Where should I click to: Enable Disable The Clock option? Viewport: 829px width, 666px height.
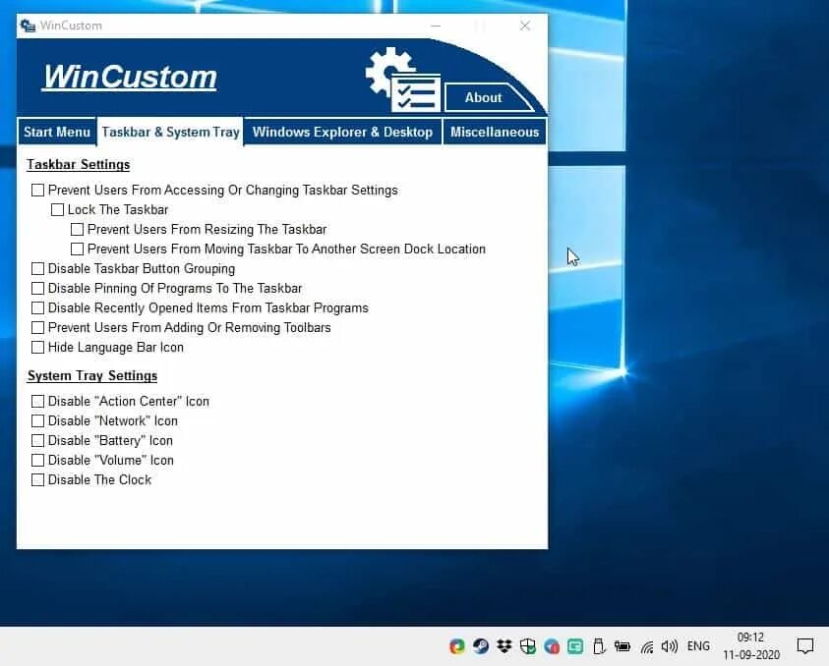[x=38, y=479]
